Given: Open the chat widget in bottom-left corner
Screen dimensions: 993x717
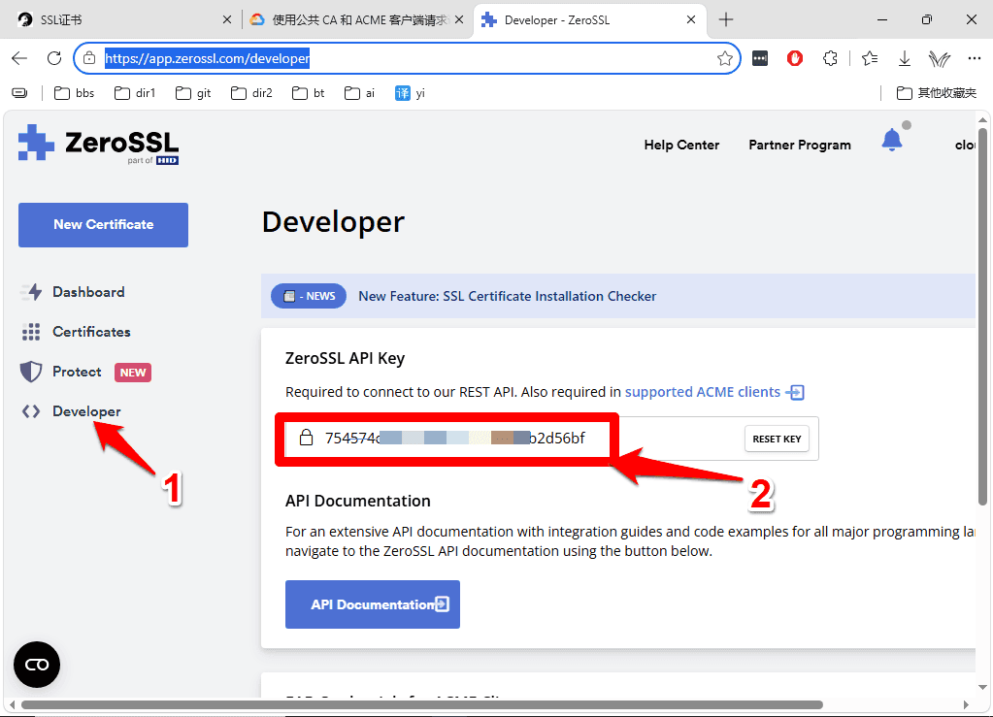Looking at the screenshot, I should point(37,665).
